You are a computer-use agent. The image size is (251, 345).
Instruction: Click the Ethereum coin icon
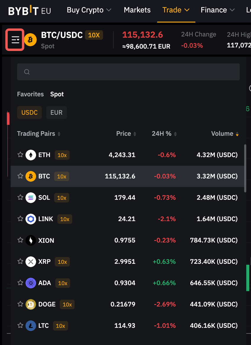(31, 155)
